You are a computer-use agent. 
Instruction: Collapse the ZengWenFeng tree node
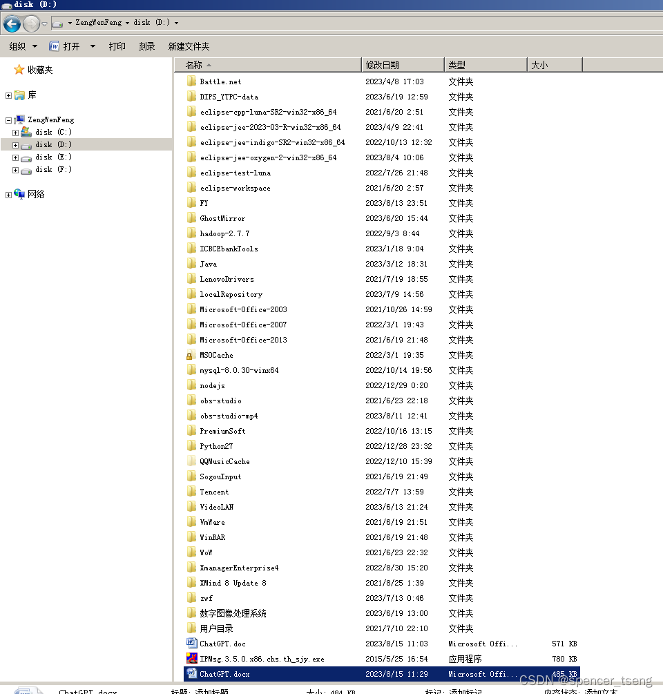8,119
